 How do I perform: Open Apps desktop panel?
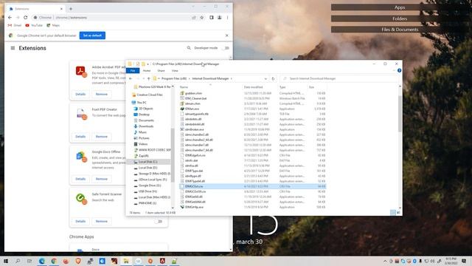pyautogui.click(x=400, y=7)
